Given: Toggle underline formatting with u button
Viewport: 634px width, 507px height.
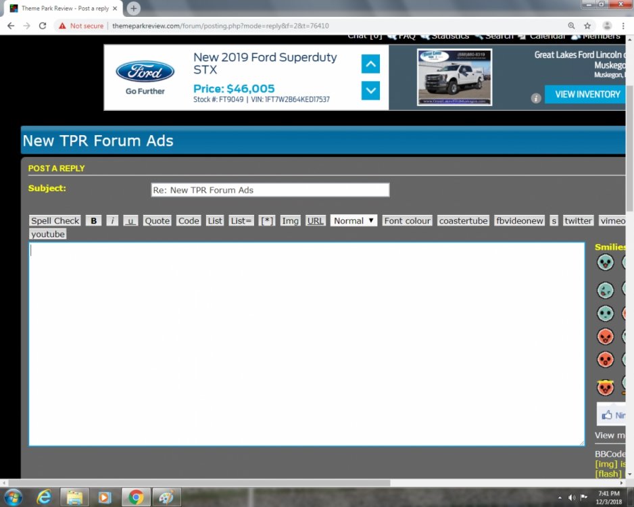Looking at the screenshot, I should [130, 221].
